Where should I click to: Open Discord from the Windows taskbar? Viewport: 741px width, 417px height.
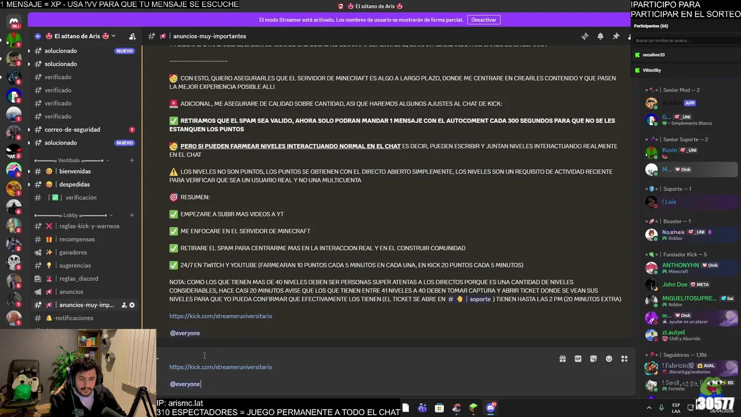(x=490, y=408)
